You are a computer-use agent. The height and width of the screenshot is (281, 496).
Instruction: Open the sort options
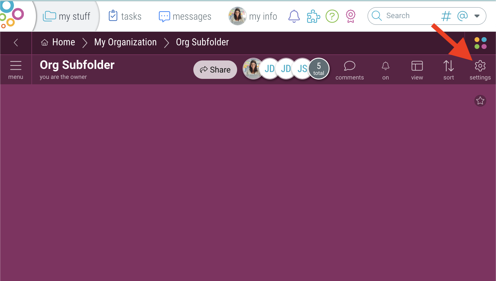[x=449, y=69]
